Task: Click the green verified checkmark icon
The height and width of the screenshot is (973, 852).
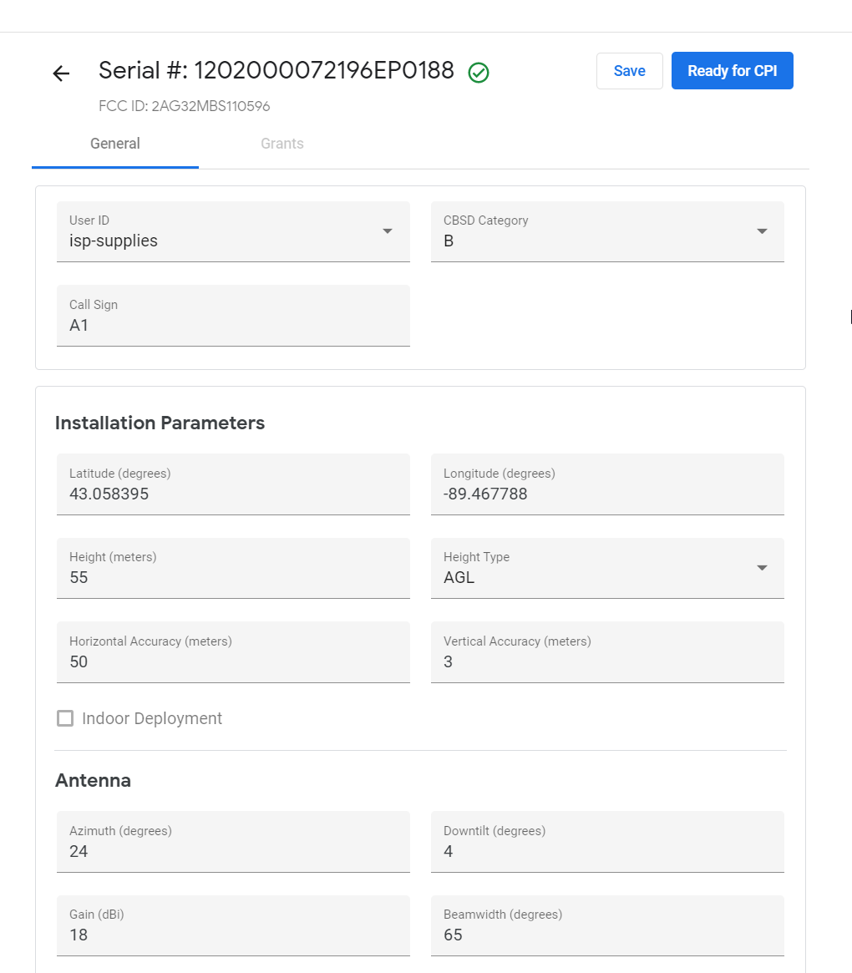Action: (479, 73)
